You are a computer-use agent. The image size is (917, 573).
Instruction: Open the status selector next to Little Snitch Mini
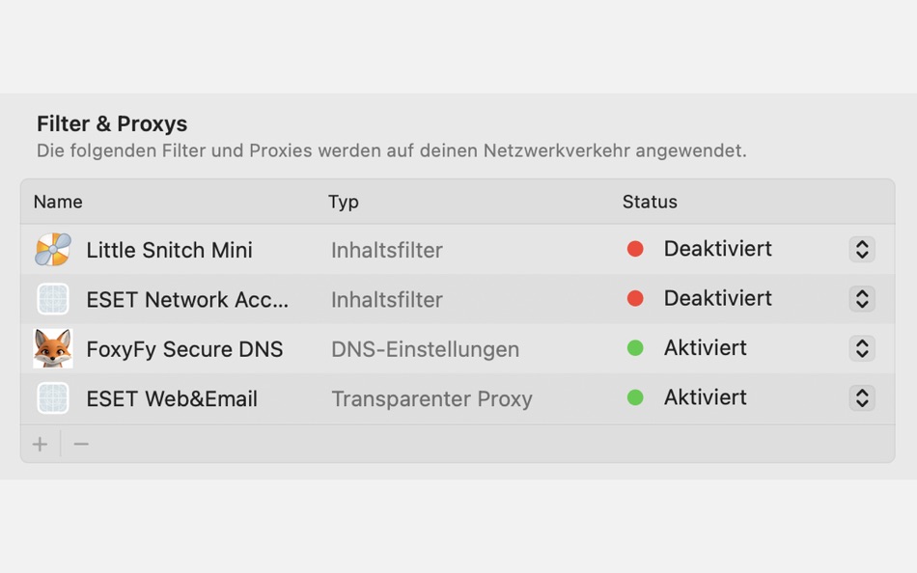(862, 249)
